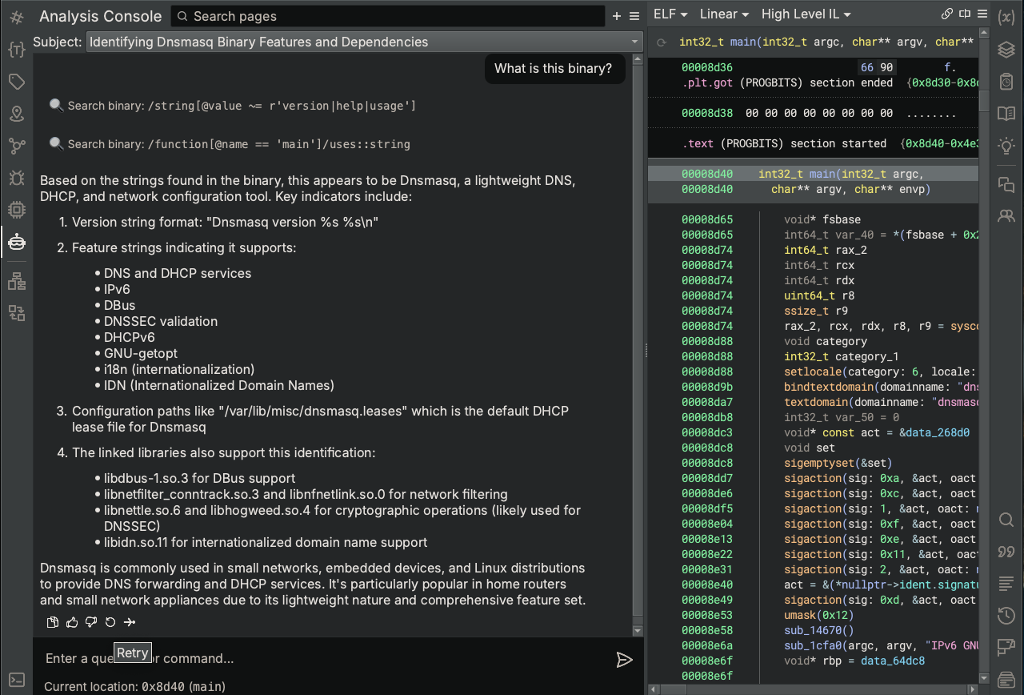Open the High Level IL dropdown
The image size is (1024, 695).
[806, 14]
